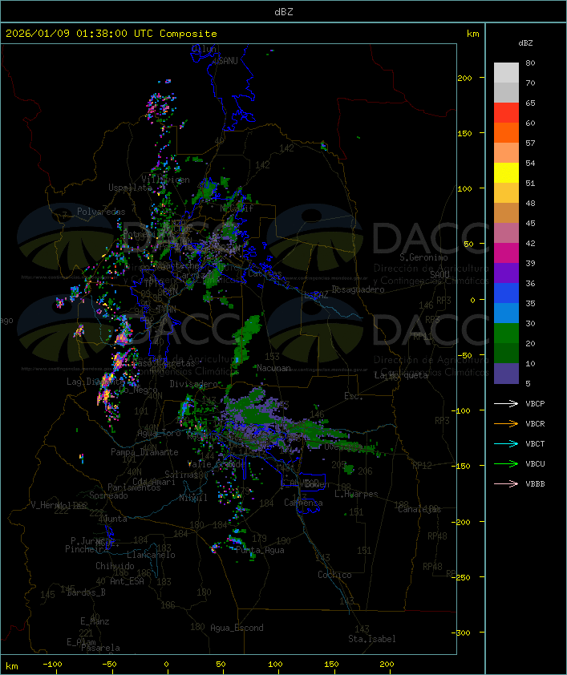Screen dimensions: 567x675
Task: Click the Agua_Escond location label
Action: 236,628
